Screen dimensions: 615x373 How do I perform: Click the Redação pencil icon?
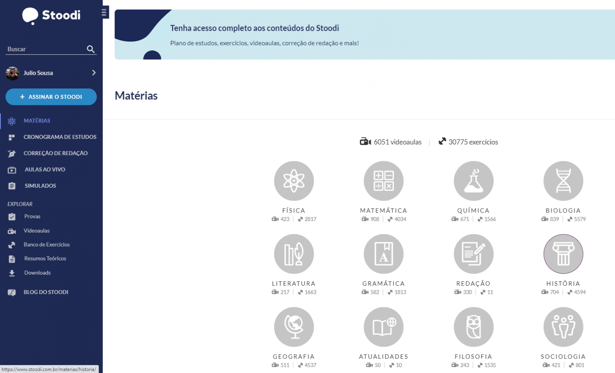pos(474,254)
